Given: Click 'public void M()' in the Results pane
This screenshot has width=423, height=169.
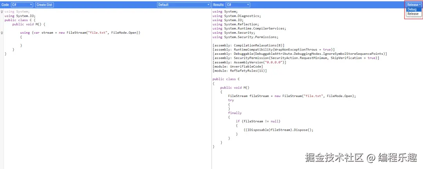Looking at the screenshot, I should 235,88.
